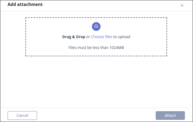Click inside the dashed drop zone
Image resolution: width=193 pixels, height=122 pixels.
[96, 37]
